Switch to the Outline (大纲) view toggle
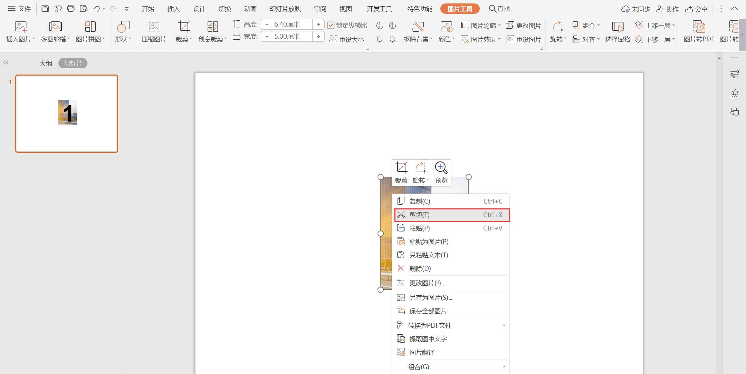 [x=46, y=63]
